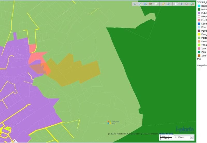The image size is (207, 143).
Task: Click the zoom window tool icon
Action: (x=176, y=4)
